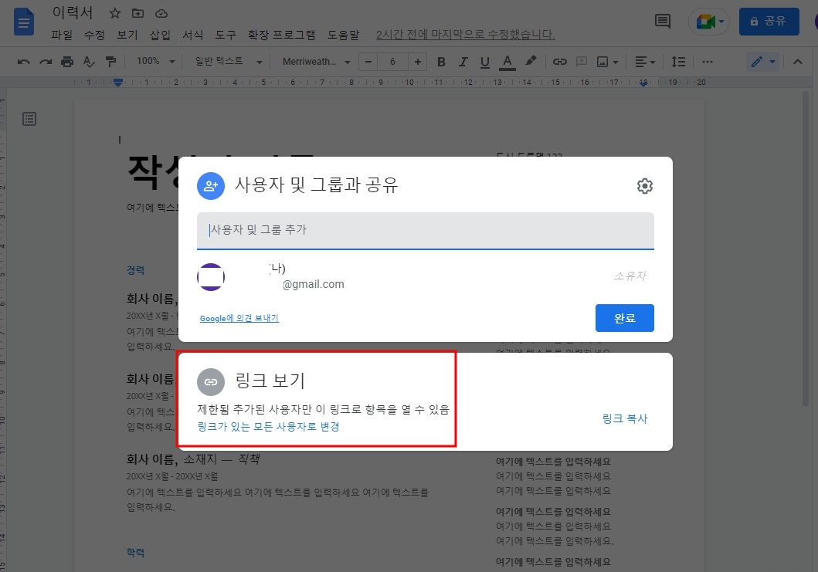818x572 pixels.
Task: Select the paint format tool
Action: coord(110,62)
